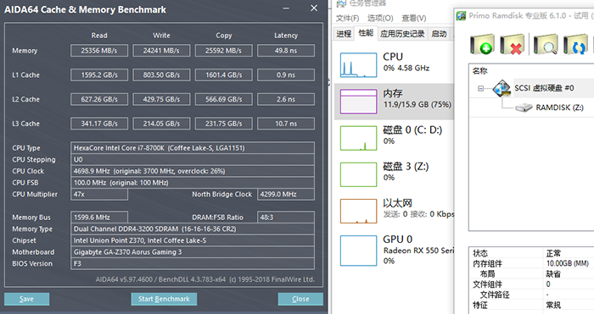This screenshot has height=314, width=594.
Task: Click the L3 Cache Write value 214.05 GB/s
Action: [161, 124]
